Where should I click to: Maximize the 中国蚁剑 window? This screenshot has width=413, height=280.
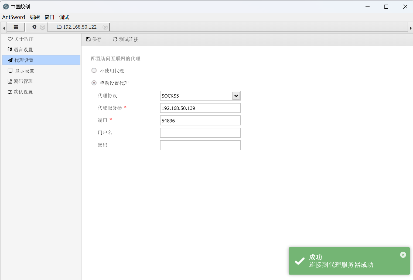point(386,6)
